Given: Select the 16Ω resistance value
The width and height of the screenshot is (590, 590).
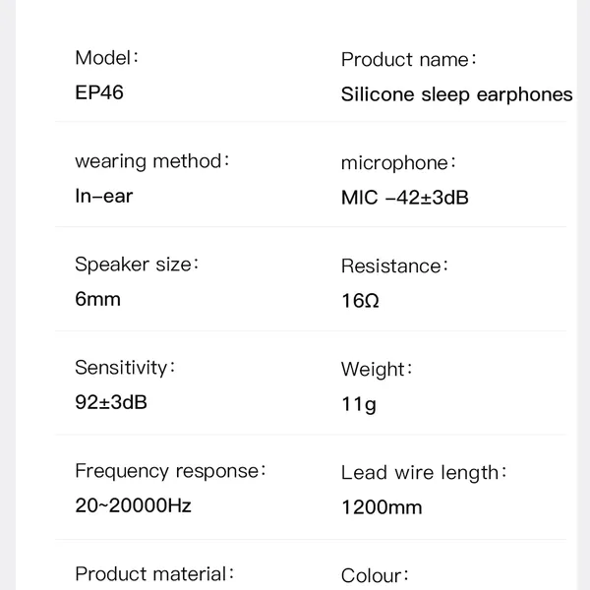Looking at the screenshot, I should [360, 301].
